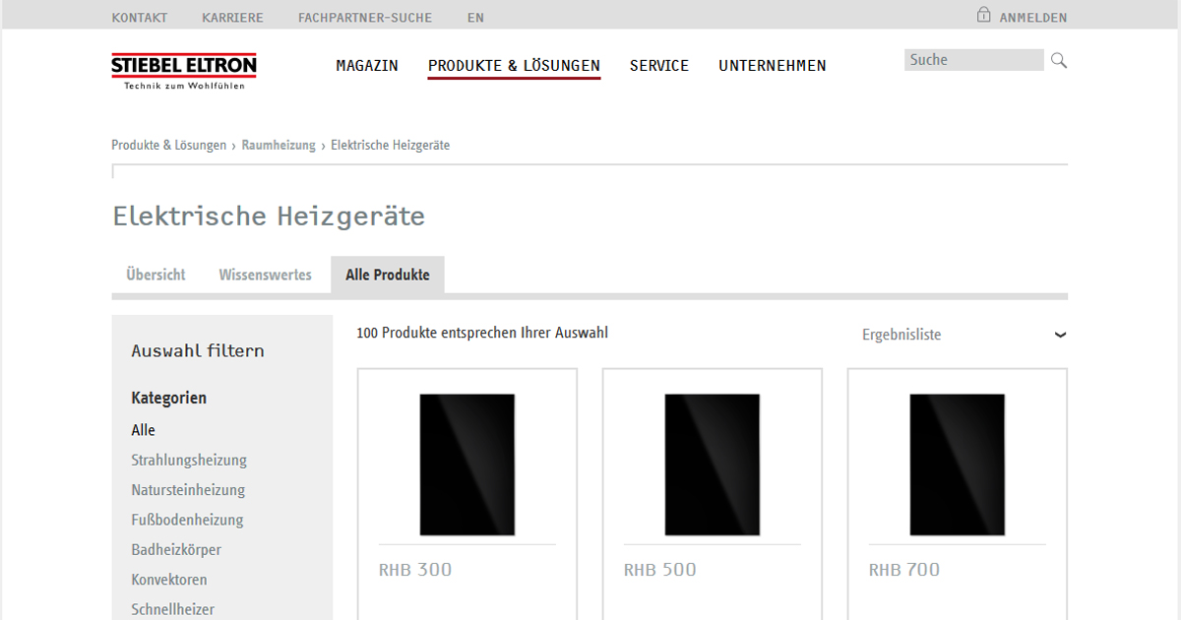Switch site language to English via EN
This screenshot has width=1181, height=620.
475,17
